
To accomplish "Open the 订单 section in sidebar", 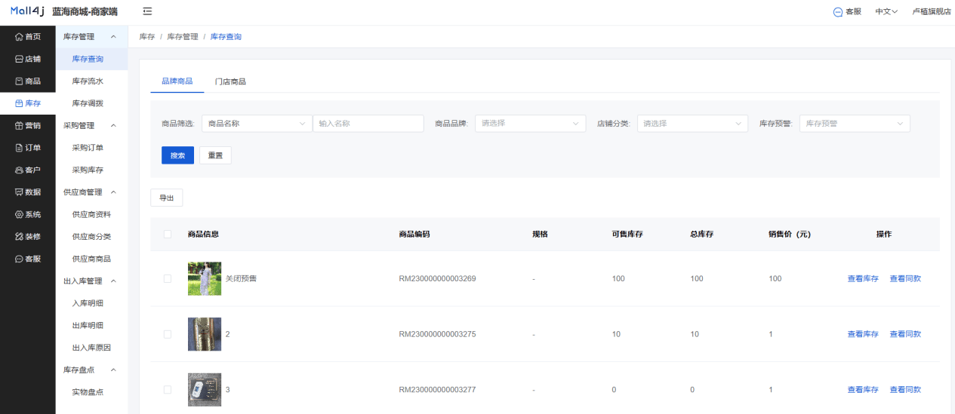I will pos(28,148).
